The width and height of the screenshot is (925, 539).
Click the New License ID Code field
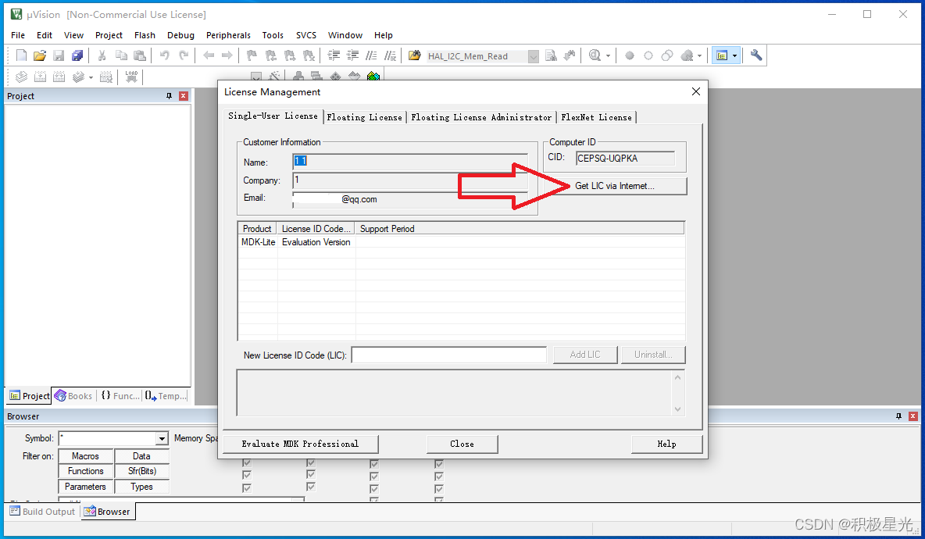tap(449, 355)
